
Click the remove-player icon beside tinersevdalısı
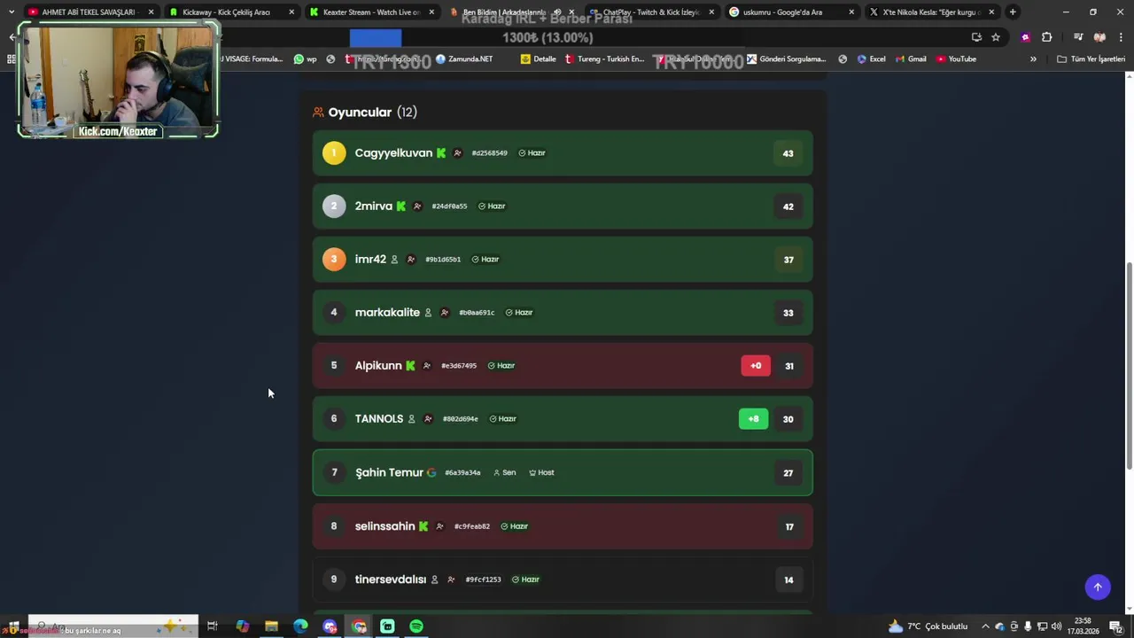[451, 580]
